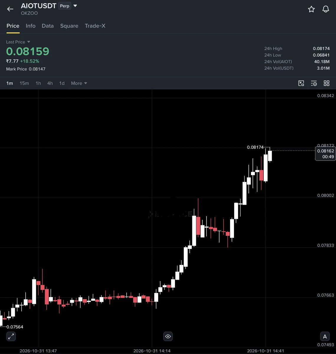Image resolution: width=336 pixels, height=354 pixels.
Task: Open the grid layout icon
Action: [327, 83]
